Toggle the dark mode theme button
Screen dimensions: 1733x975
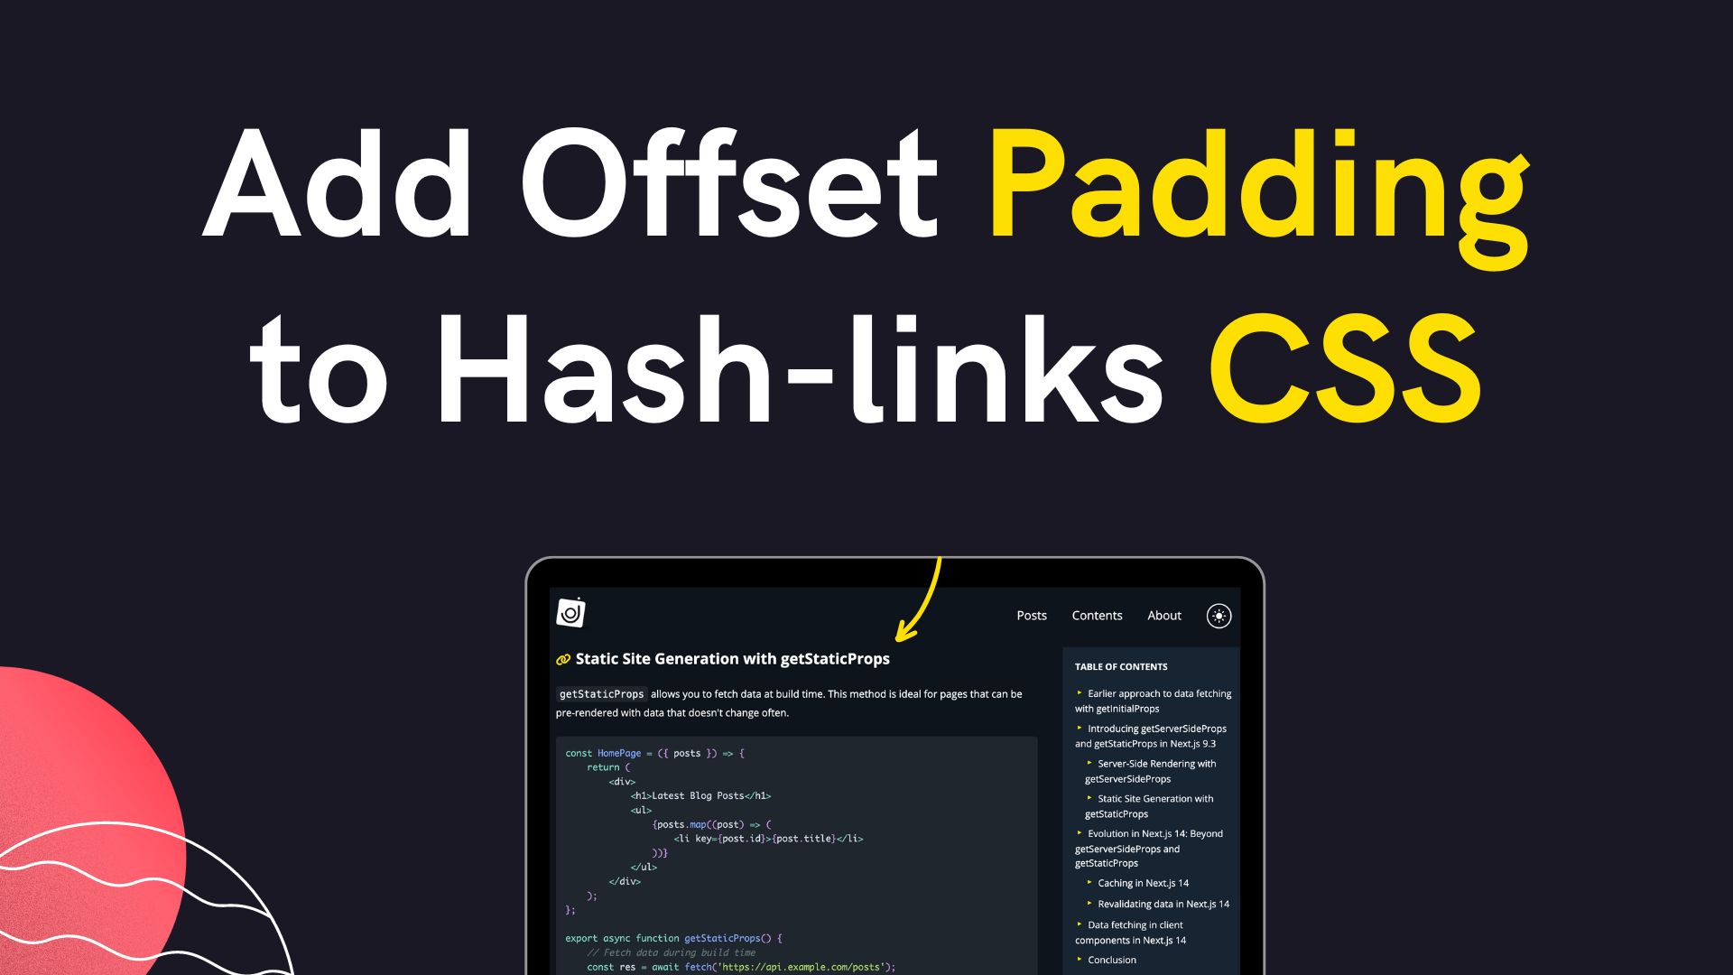pos(1219,616)
